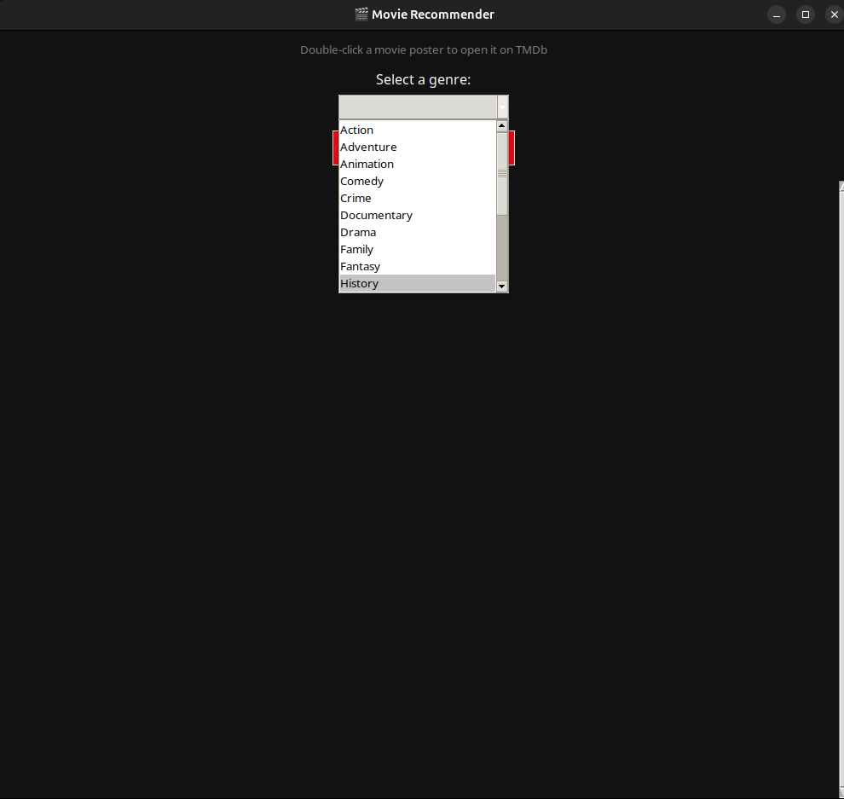Select Documentary in the genre list
The height and width of the screenshot is (799, 844).
click(x=417, y=216)
